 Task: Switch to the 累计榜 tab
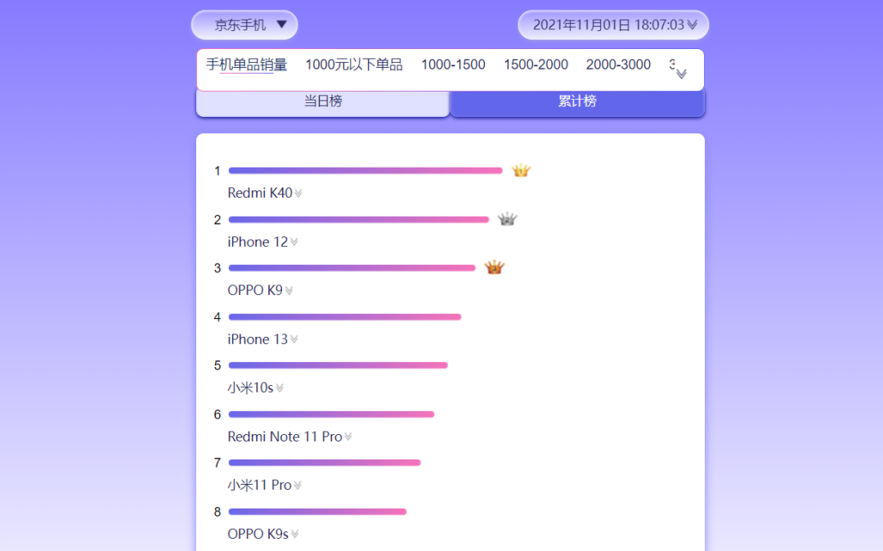click(x=577, y=102)
